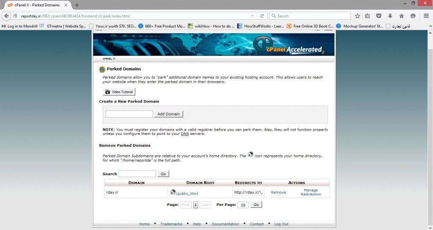Bookmark this page with the star icon

[x=357, y=16]
